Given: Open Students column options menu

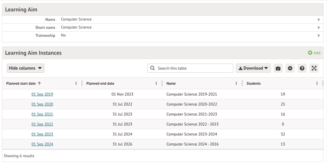Looking at the screenshot, I should click(x=317, y=84).
